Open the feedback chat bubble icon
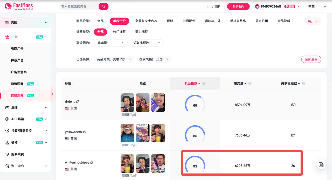The height and width of the screenshot is (180, 332). pyautogui.click(x=321, y=164)
